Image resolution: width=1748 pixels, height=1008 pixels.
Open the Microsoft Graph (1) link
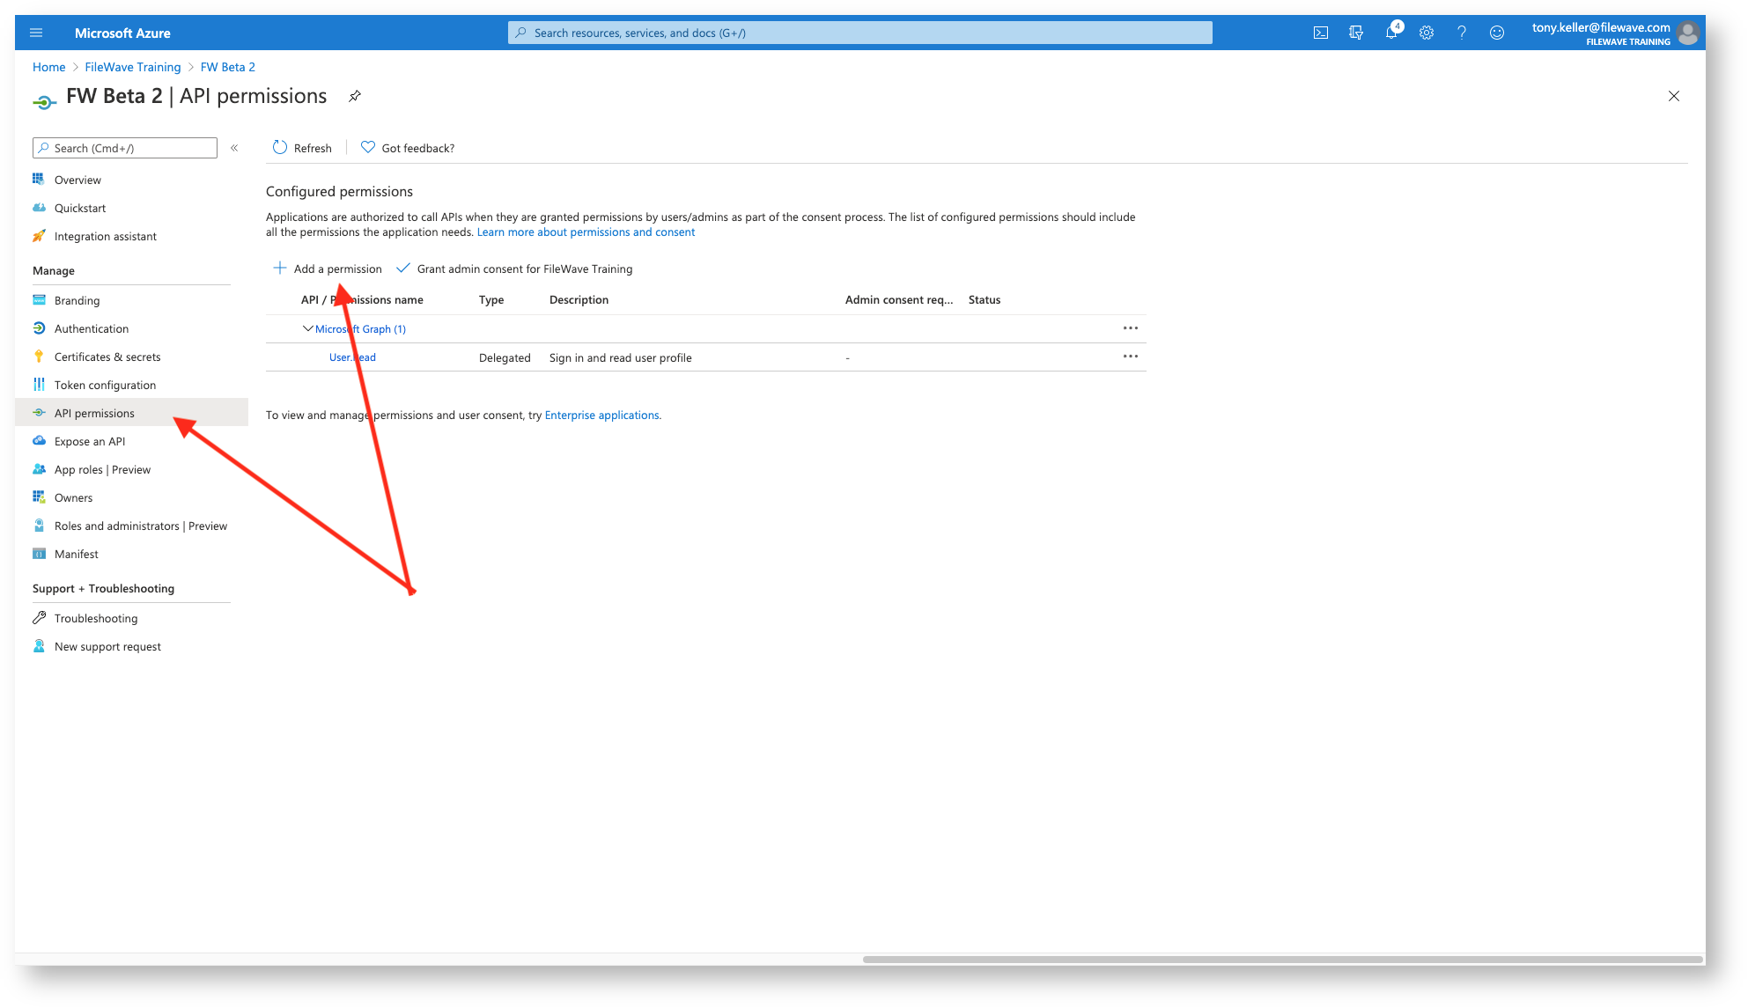[360, 329]
